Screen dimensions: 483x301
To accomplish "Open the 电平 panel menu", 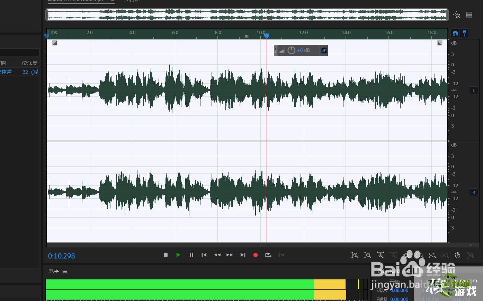I will click(65, 271).
